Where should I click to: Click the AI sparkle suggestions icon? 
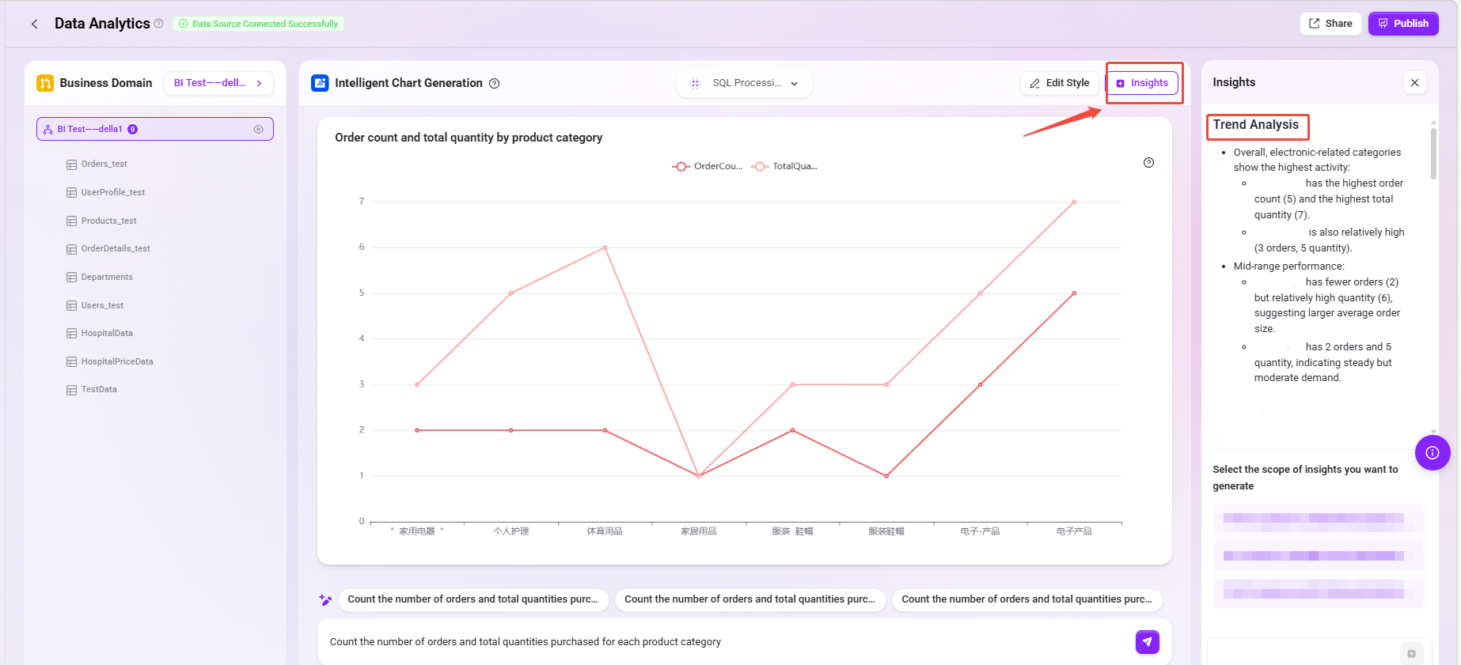tap(325, 599)
